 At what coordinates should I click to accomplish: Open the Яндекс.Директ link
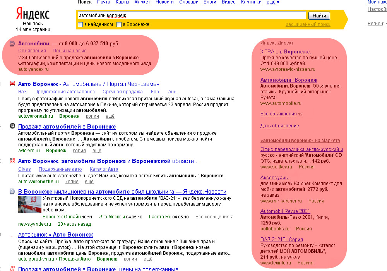tap(277, 43)
